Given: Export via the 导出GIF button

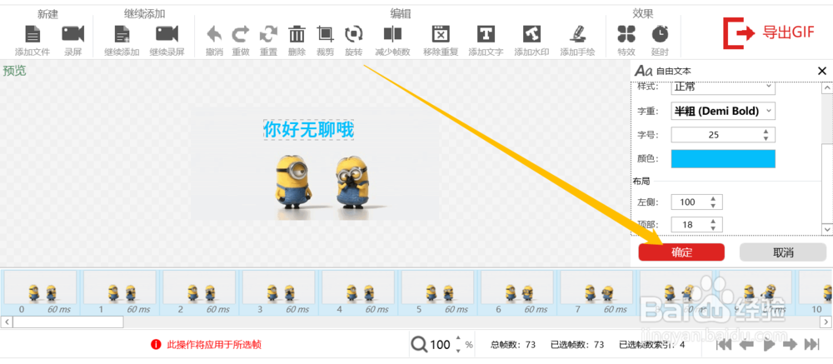Looking at the screenshot, I should pos(768,33).
